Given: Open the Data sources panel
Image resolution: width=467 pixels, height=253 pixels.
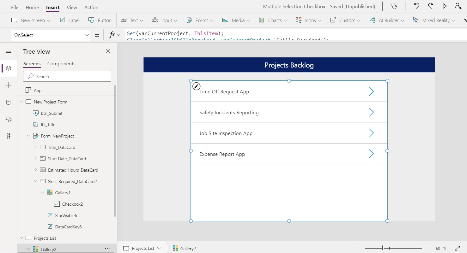Looking at the screenshot, I should (8, 102).
